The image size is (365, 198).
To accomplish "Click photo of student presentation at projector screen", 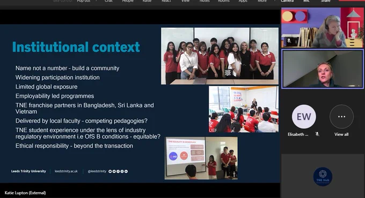I will [201, 158].
